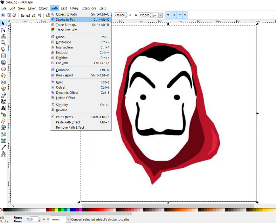The height and width of the screenshot is (223, 276).
Task: Toggle width/height ratio lock
Action: coord(130,15)
